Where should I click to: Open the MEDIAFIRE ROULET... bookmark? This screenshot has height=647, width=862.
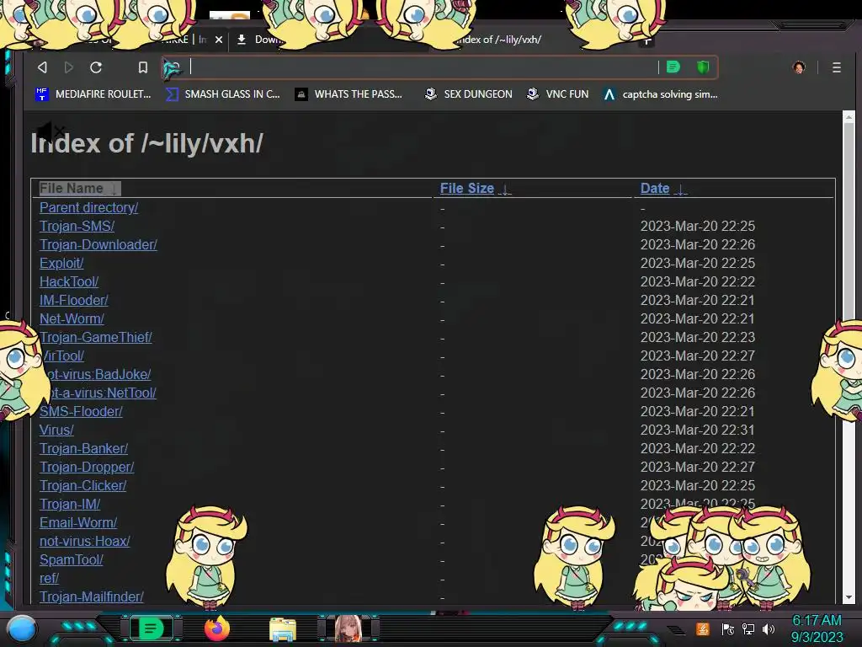pyautogui.click(x=93, y=94)
